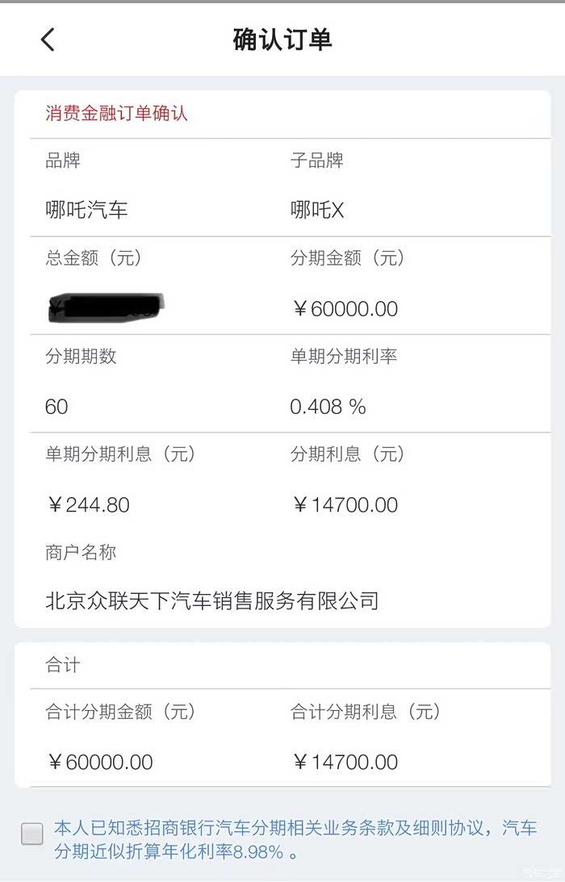Image resolution: width=565 pixels, height=882 pixels.
Task: Select the 消费金融订单确认 section header
Action: point(116,113)
